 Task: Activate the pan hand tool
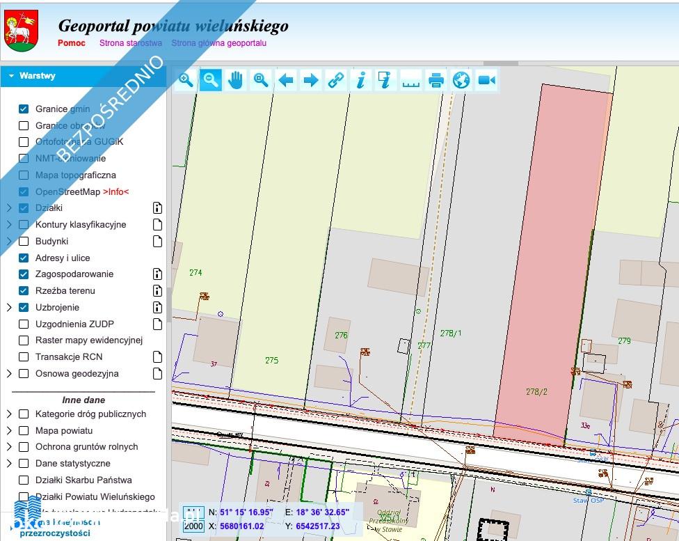[x=236, y=80]
